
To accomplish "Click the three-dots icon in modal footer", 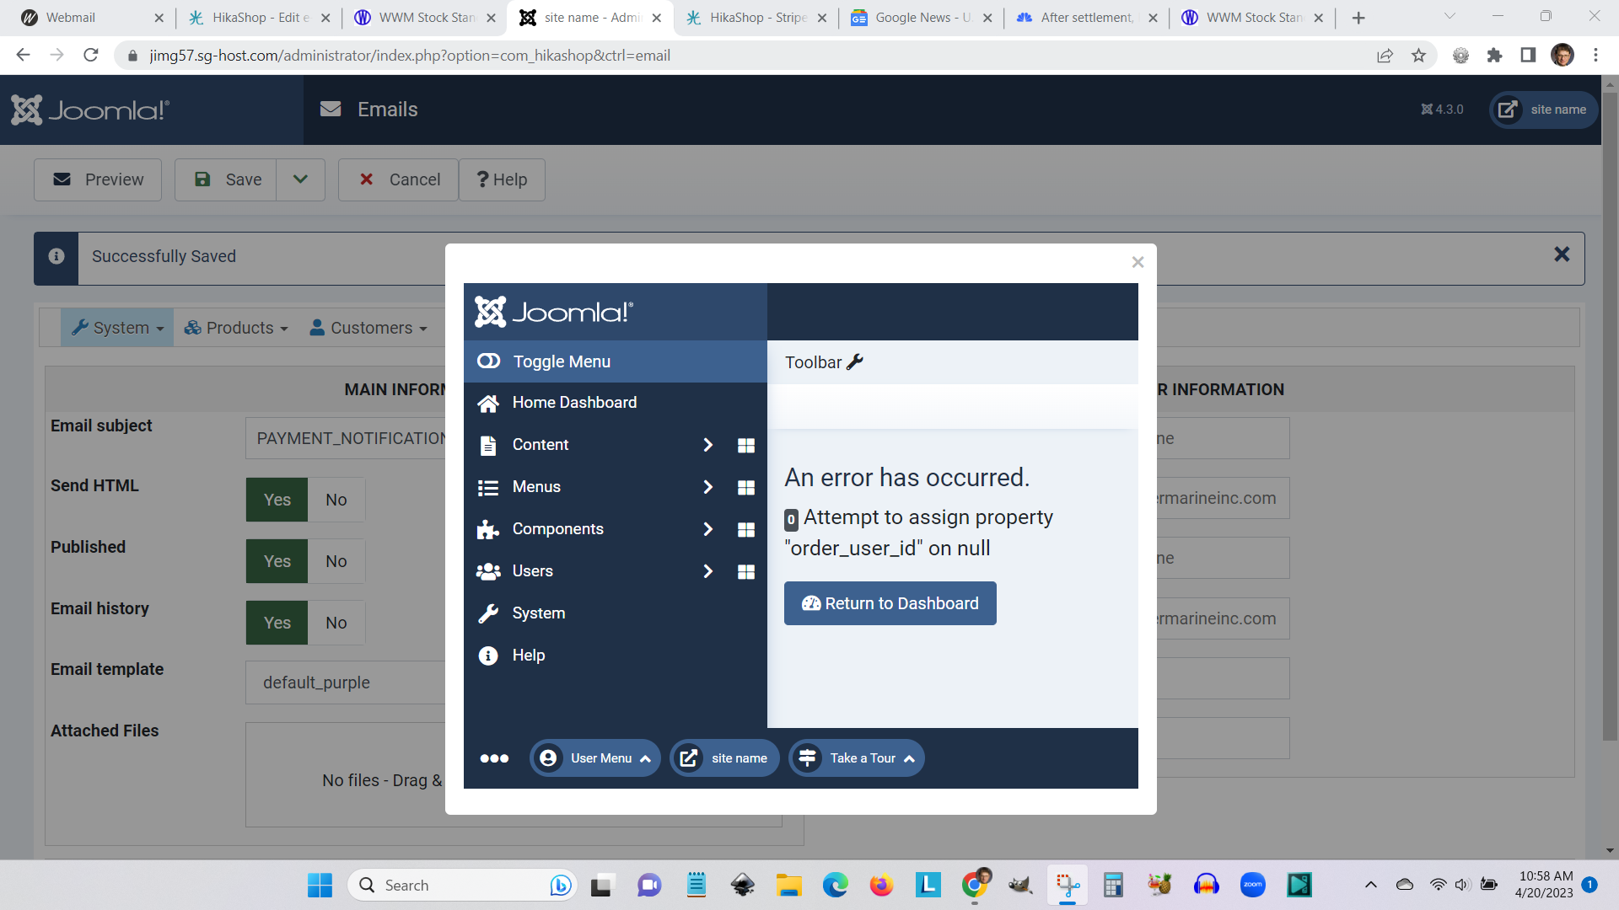I will tap(494, 758).
